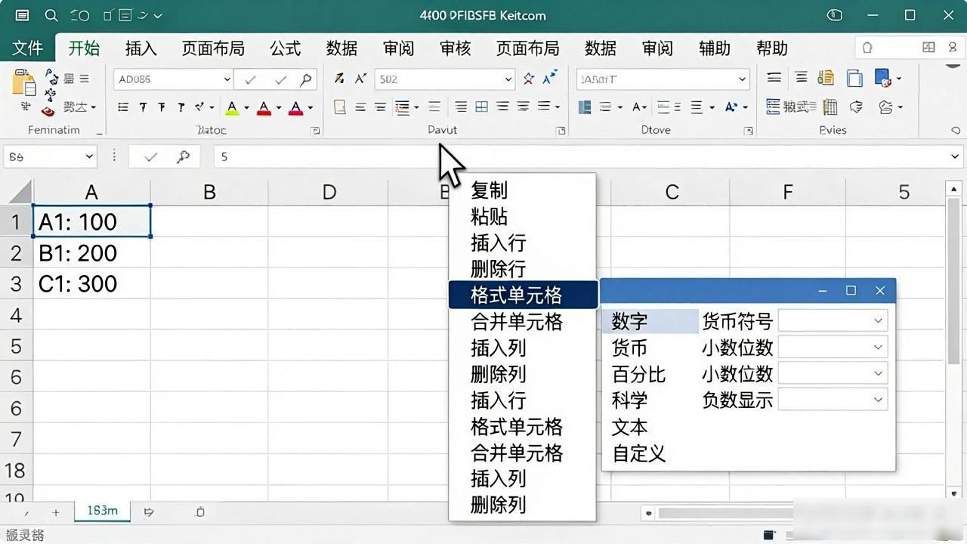Select the 183m sheet tab
This screenshot has height=544, width=967.
102,511
